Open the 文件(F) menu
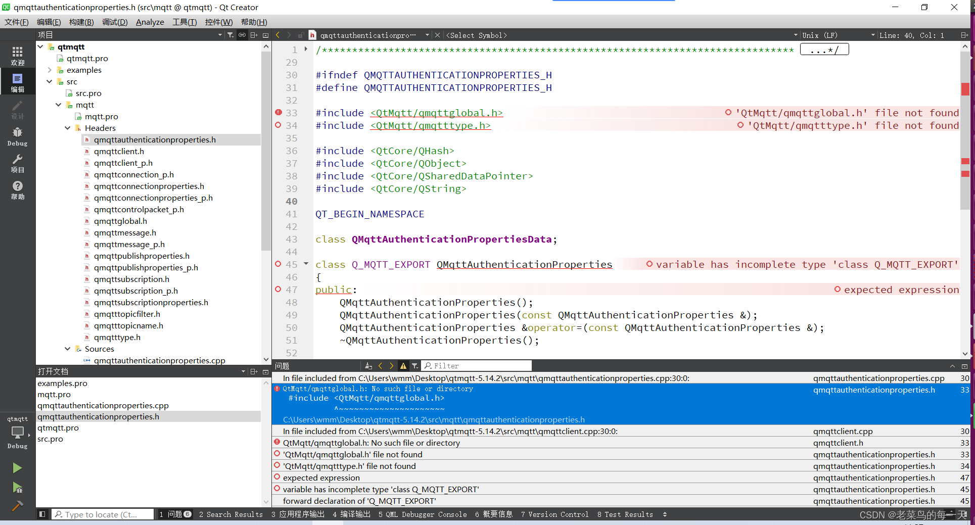Viewport: 975px width, 525px height. pos(17,22)
